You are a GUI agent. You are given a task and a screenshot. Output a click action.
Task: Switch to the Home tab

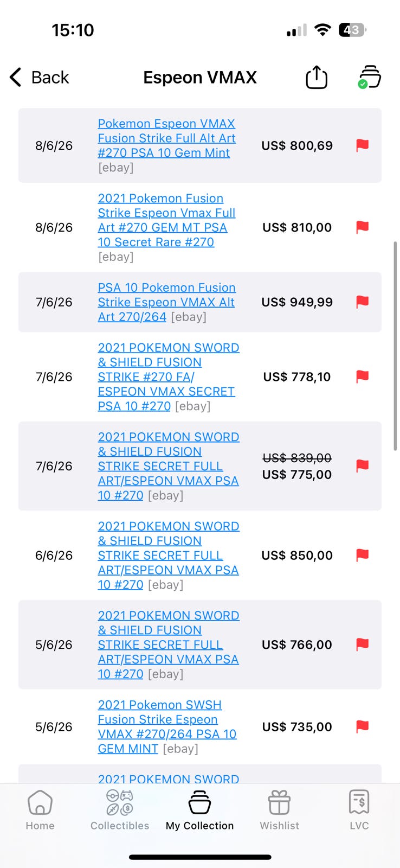click(x=40, y=810)
